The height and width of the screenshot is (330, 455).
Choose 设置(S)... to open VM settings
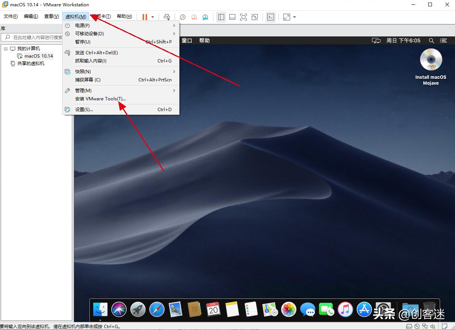[84, 109]
